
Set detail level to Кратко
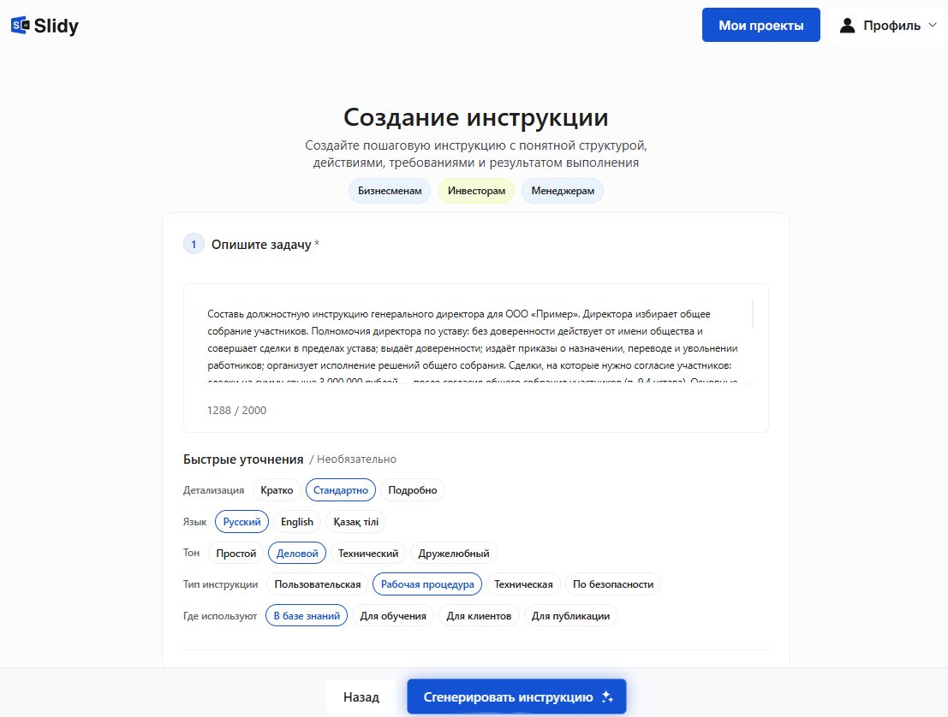click(277, 490)
